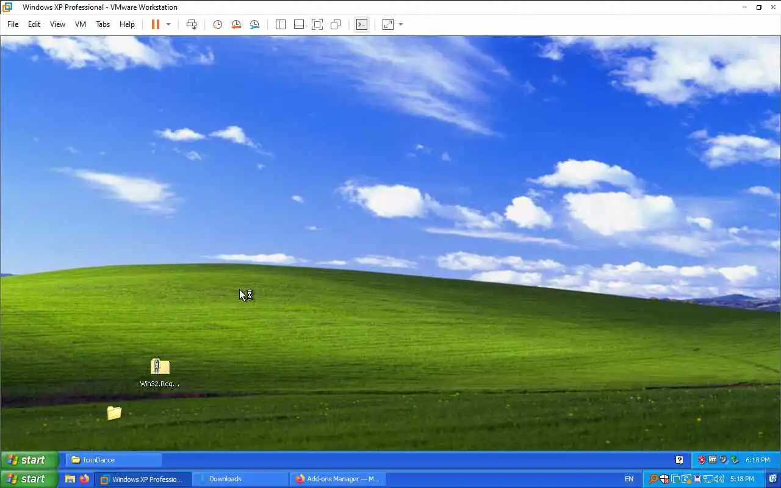Switch to Windows XP Professional taskbar button
The height and width of the screenshot is (488, 781).
click(144, 479)
